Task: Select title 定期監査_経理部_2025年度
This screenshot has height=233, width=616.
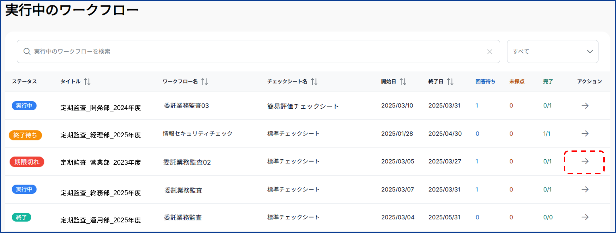Action: [x=101, y=135]
